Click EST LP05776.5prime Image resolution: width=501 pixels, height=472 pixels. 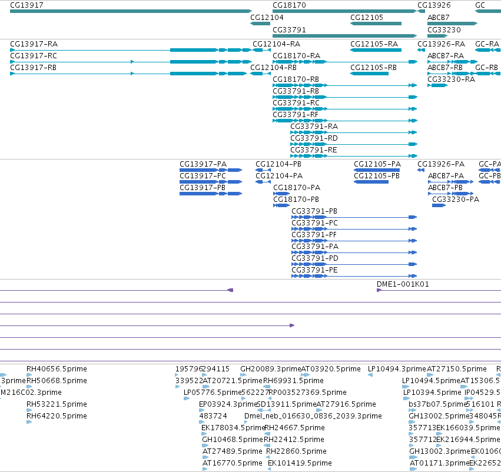pos(187,398)
